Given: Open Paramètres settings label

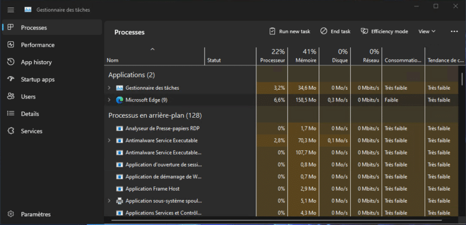Looking at the screenshot, I should [36, 215].
